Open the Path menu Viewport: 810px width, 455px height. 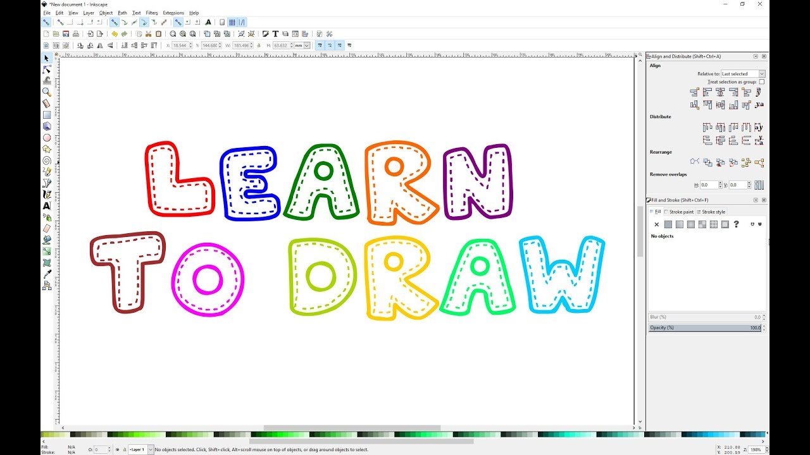point(122,13)
